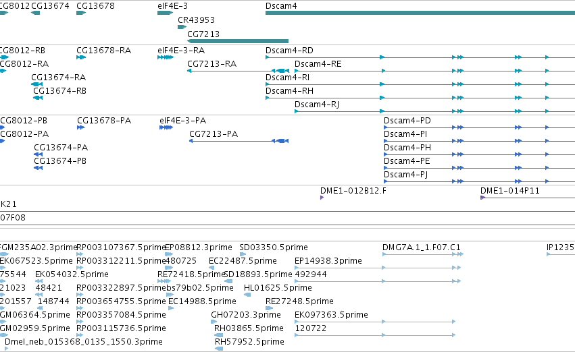Screen dimensions: 575x352
Task: Select the CG13678-PA protein glyph
Action: pyautogui.click(x=81, y=127)
